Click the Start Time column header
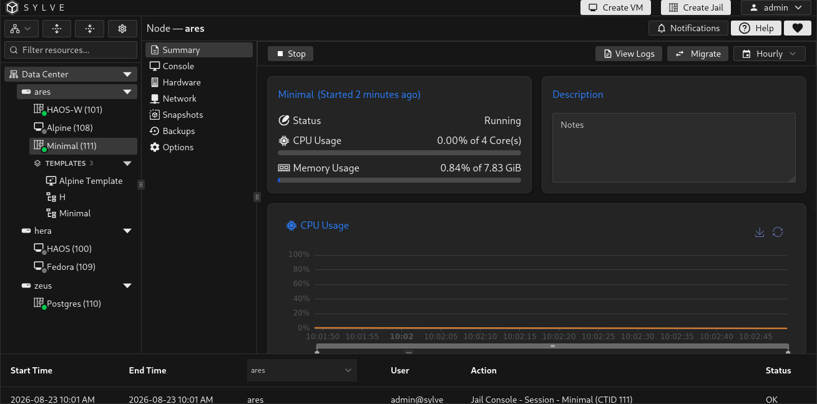Viewport: 817px width, 404px height. coord(31,370)
